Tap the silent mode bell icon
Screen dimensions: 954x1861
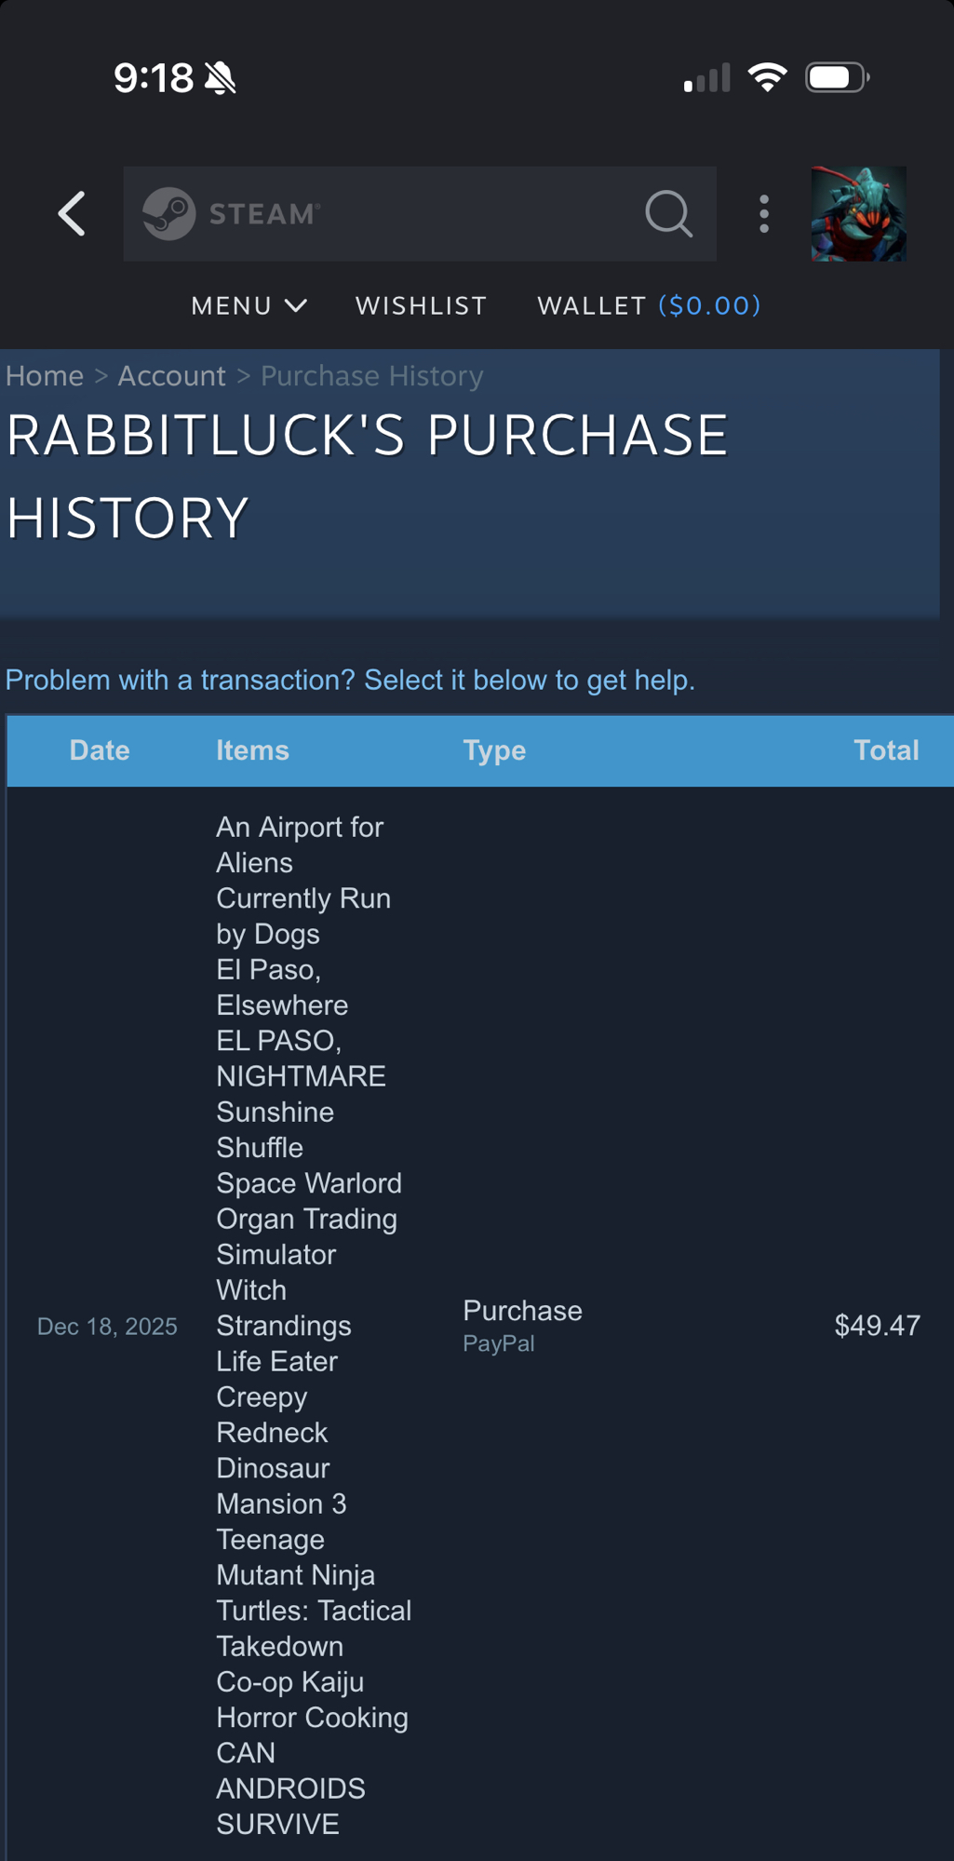coord(221,78)
